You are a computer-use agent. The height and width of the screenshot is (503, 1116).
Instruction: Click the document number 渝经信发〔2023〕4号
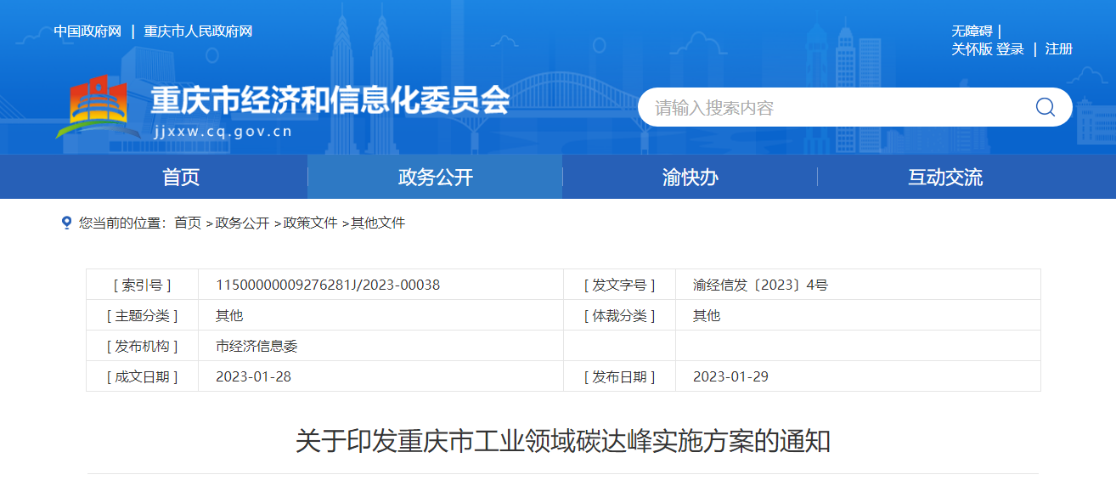coord(760,285)
